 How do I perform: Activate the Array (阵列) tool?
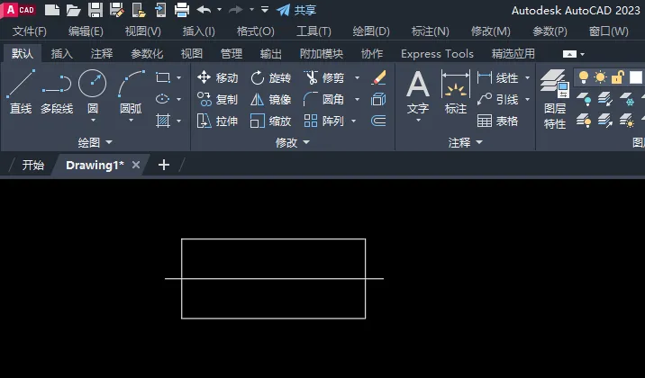pos(324,121)
